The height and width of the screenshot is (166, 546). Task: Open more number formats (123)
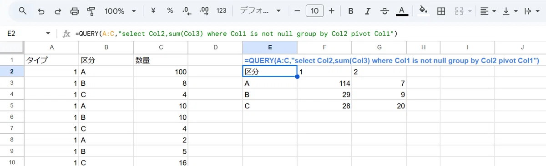point(222,11)
